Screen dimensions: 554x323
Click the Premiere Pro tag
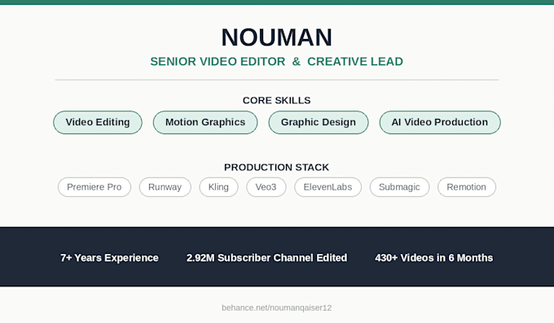pos(95,187)
